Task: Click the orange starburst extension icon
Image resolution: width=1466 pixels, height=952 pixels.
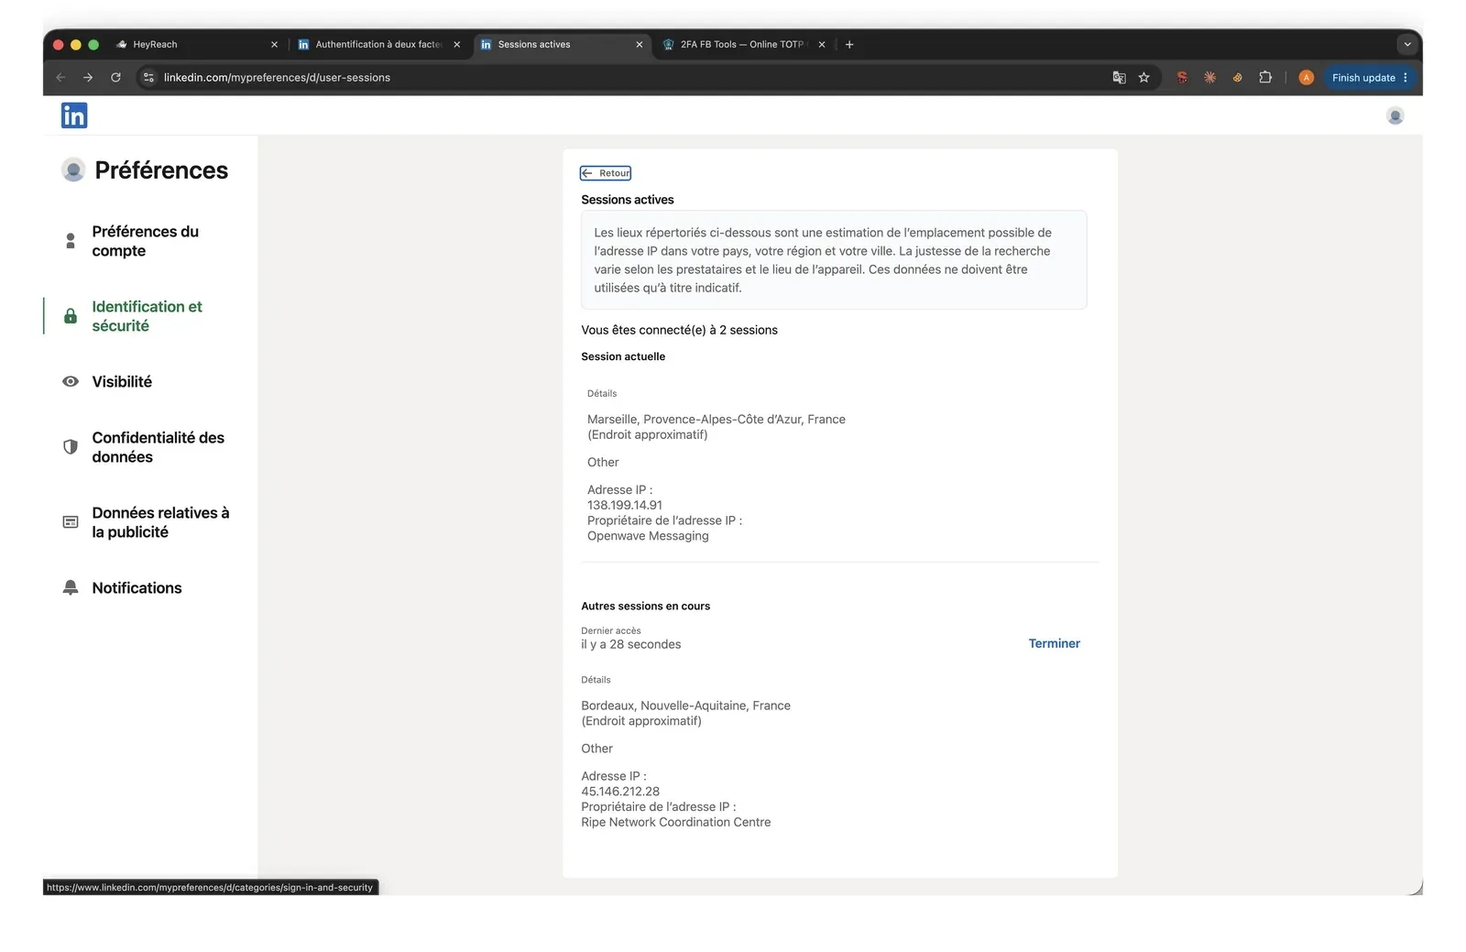Action: pyautogui.click(x=1209, y=78)
